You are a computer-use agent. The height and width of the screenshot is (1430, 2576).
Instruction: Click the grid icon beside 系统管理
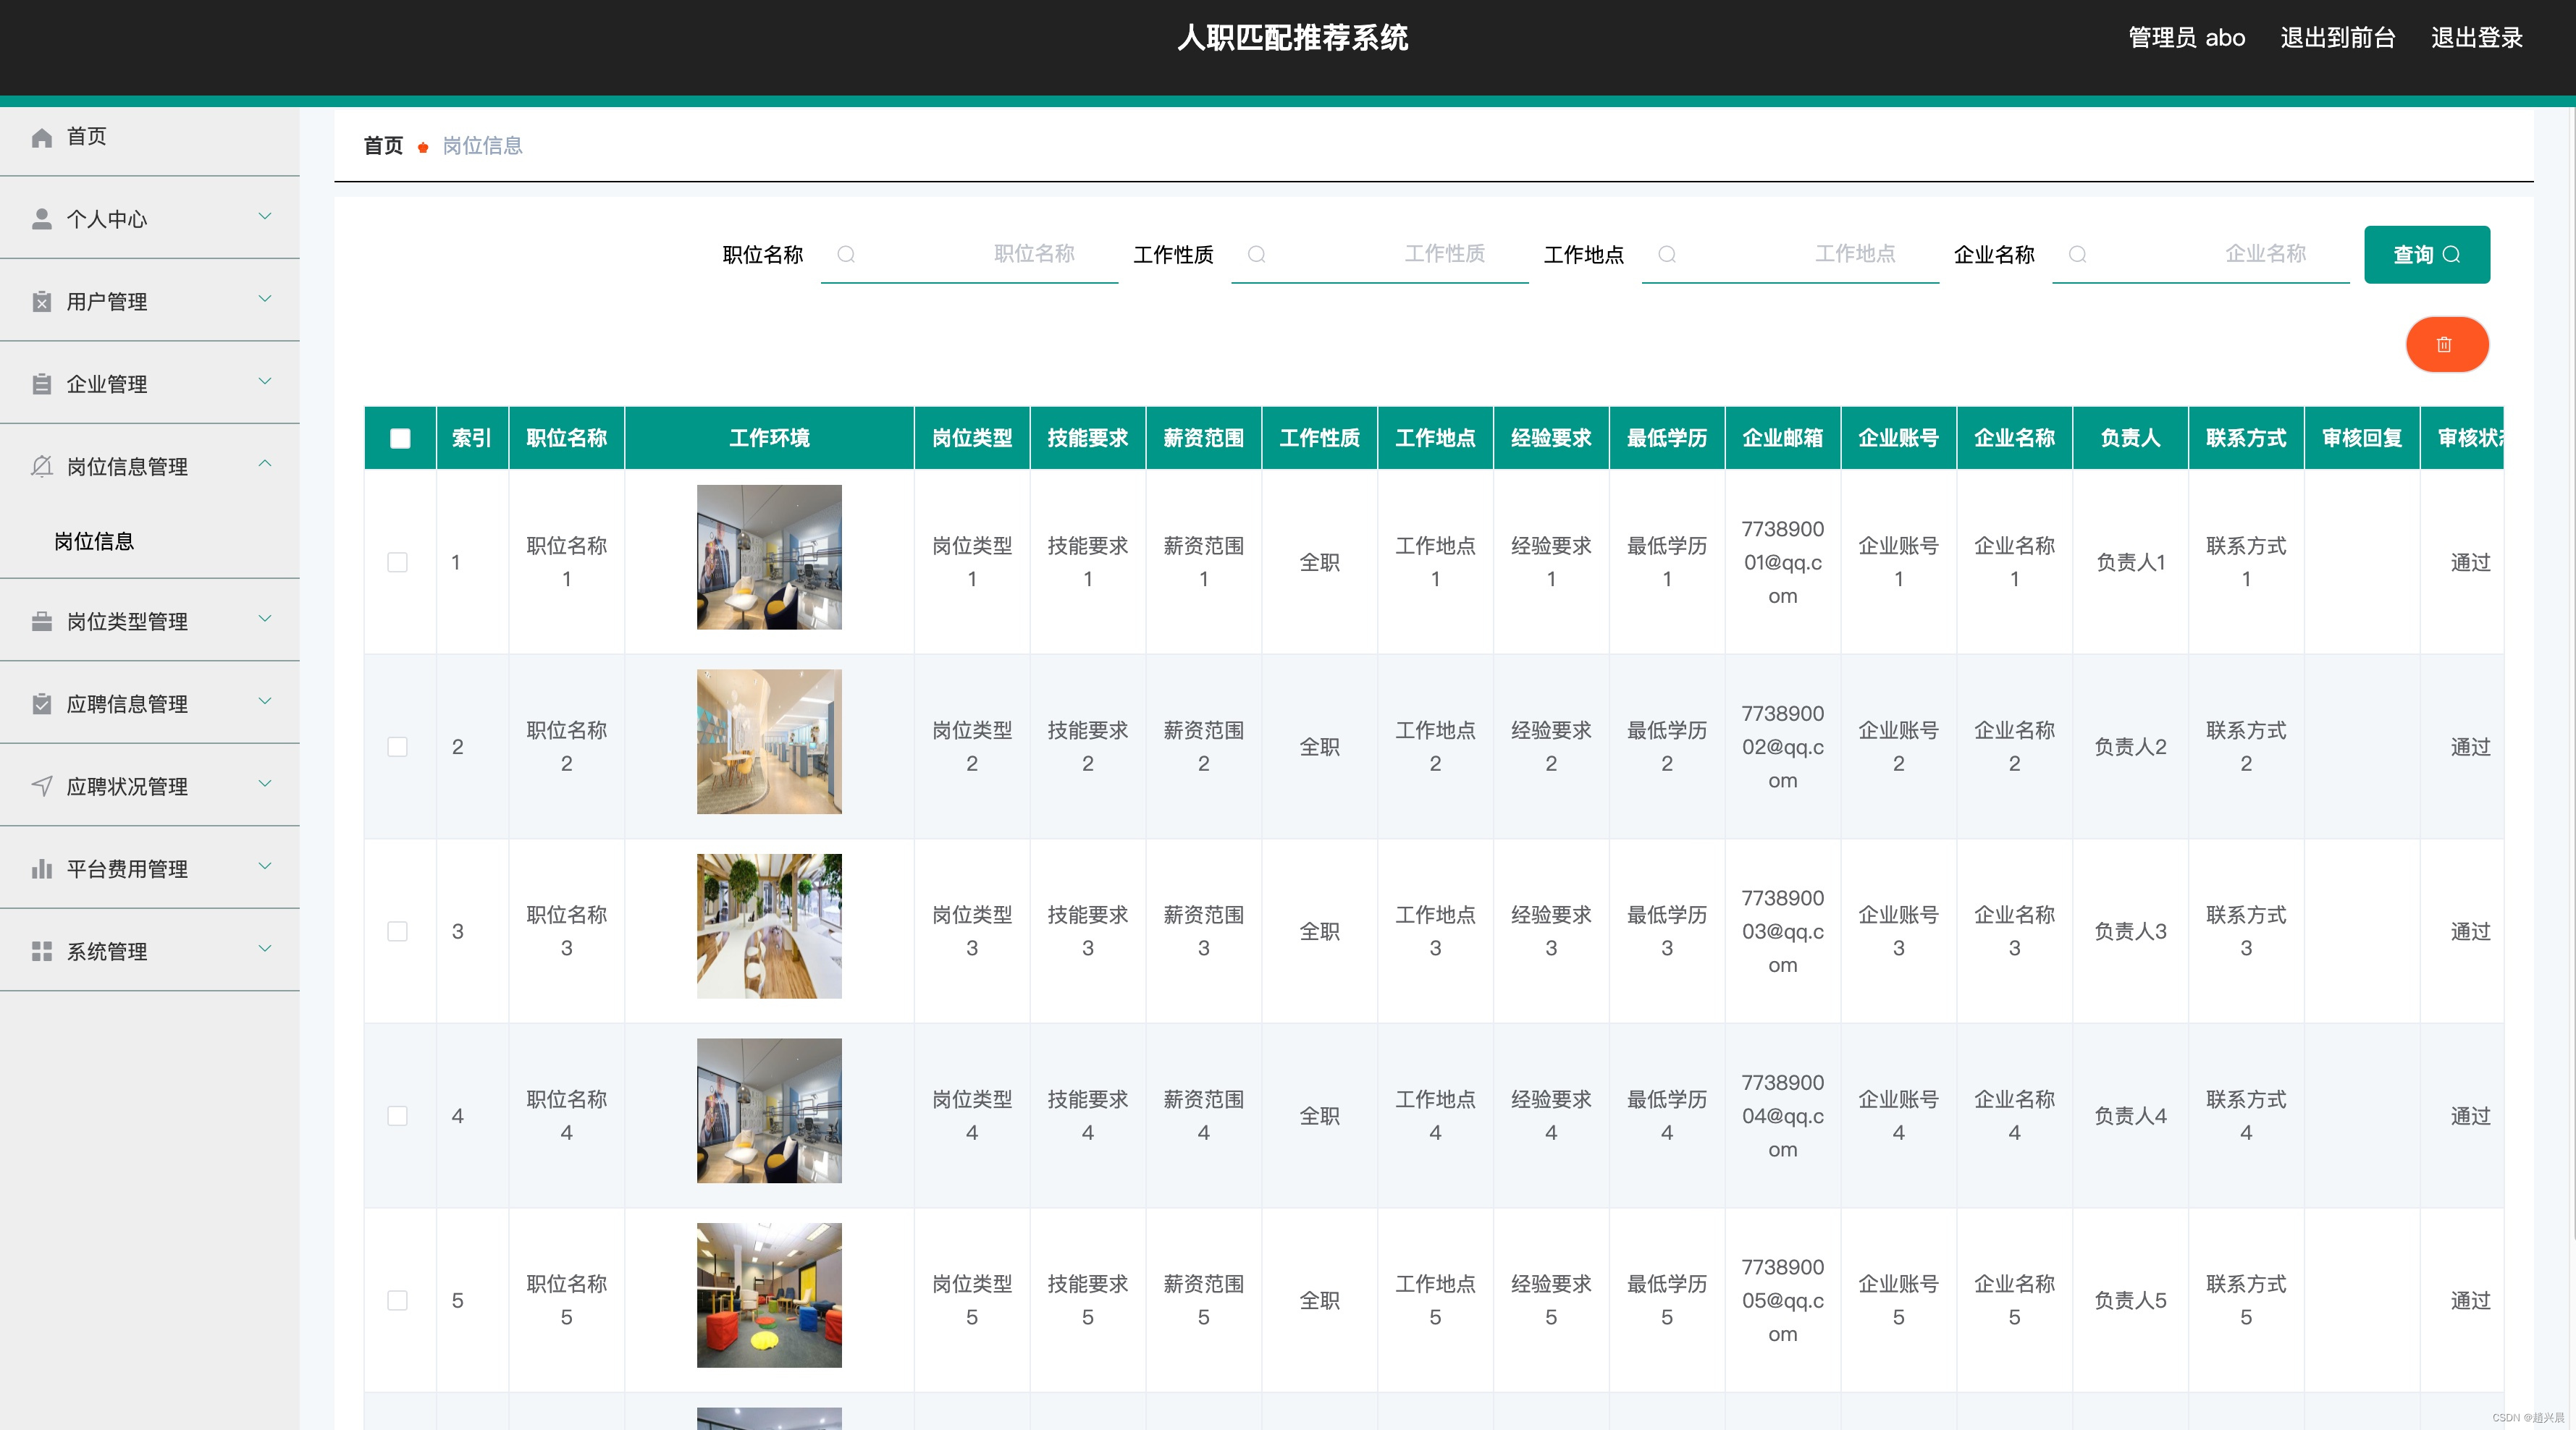[x=41, y=952]
